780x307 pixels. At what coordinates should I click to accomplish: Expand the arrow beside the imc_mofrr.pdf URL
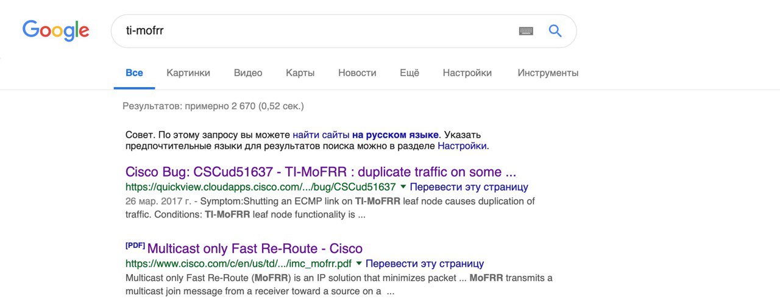click(358, 263)
